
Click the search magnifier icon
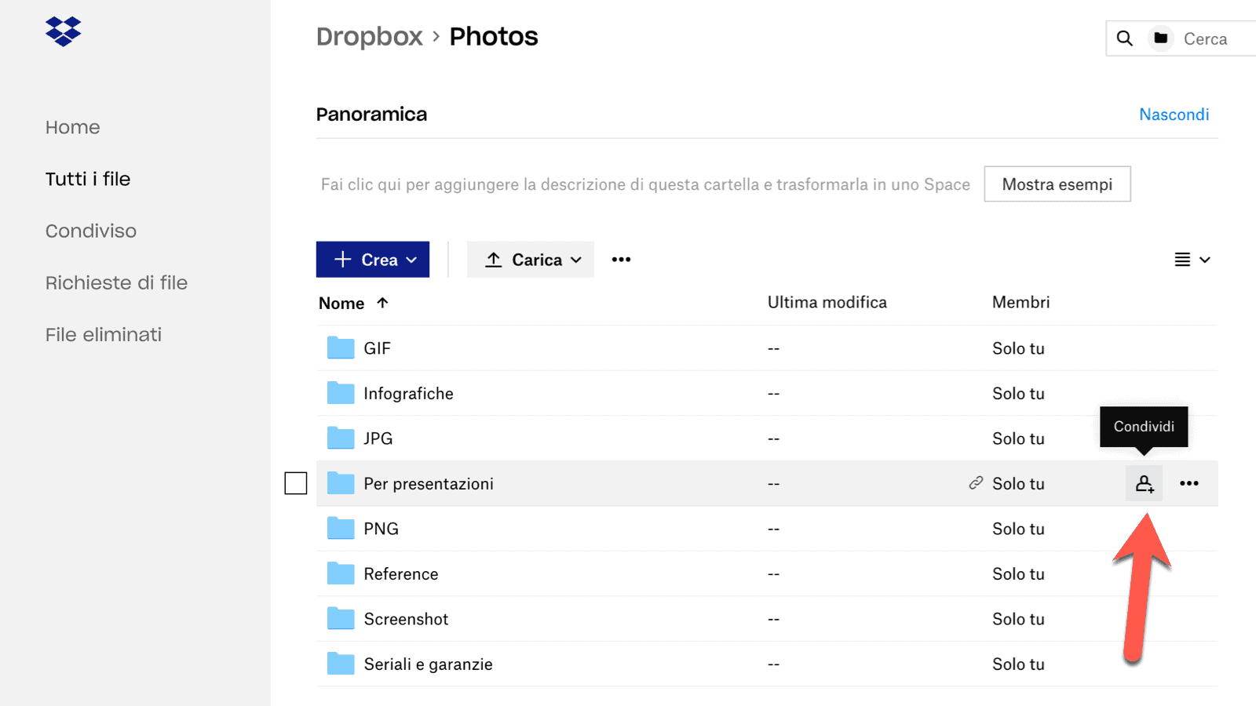(1124, 38)
